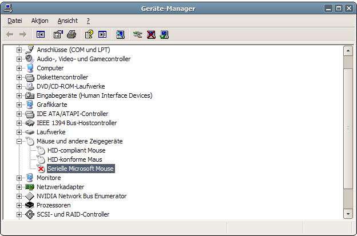Collapse Mäuse und andere Zeigegeräte node
The width and height of the screenshot is (357, 236).
(x=19, y=141)
